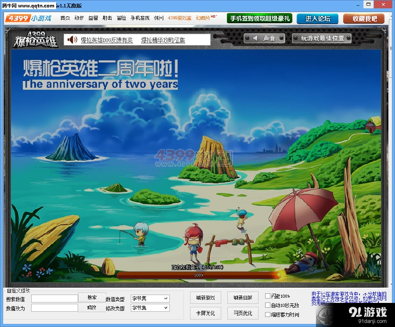Open the 益智 games category

[93, 18]
